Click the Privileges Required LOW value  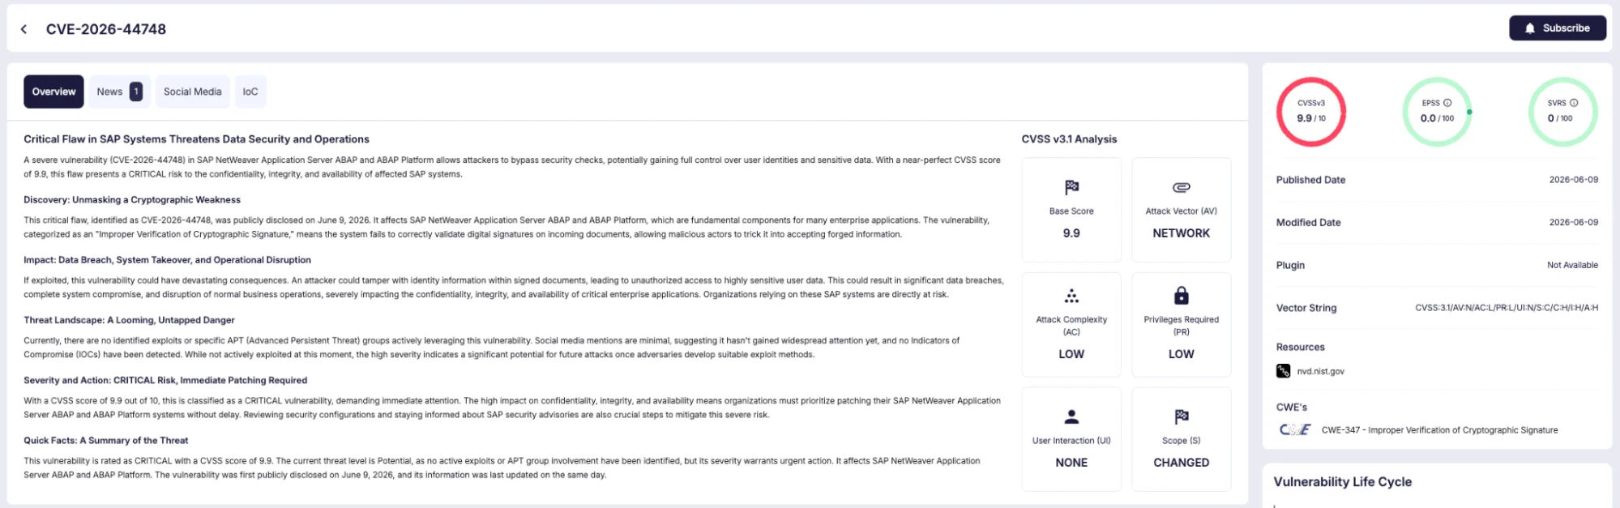click(x=1181, y=354)
